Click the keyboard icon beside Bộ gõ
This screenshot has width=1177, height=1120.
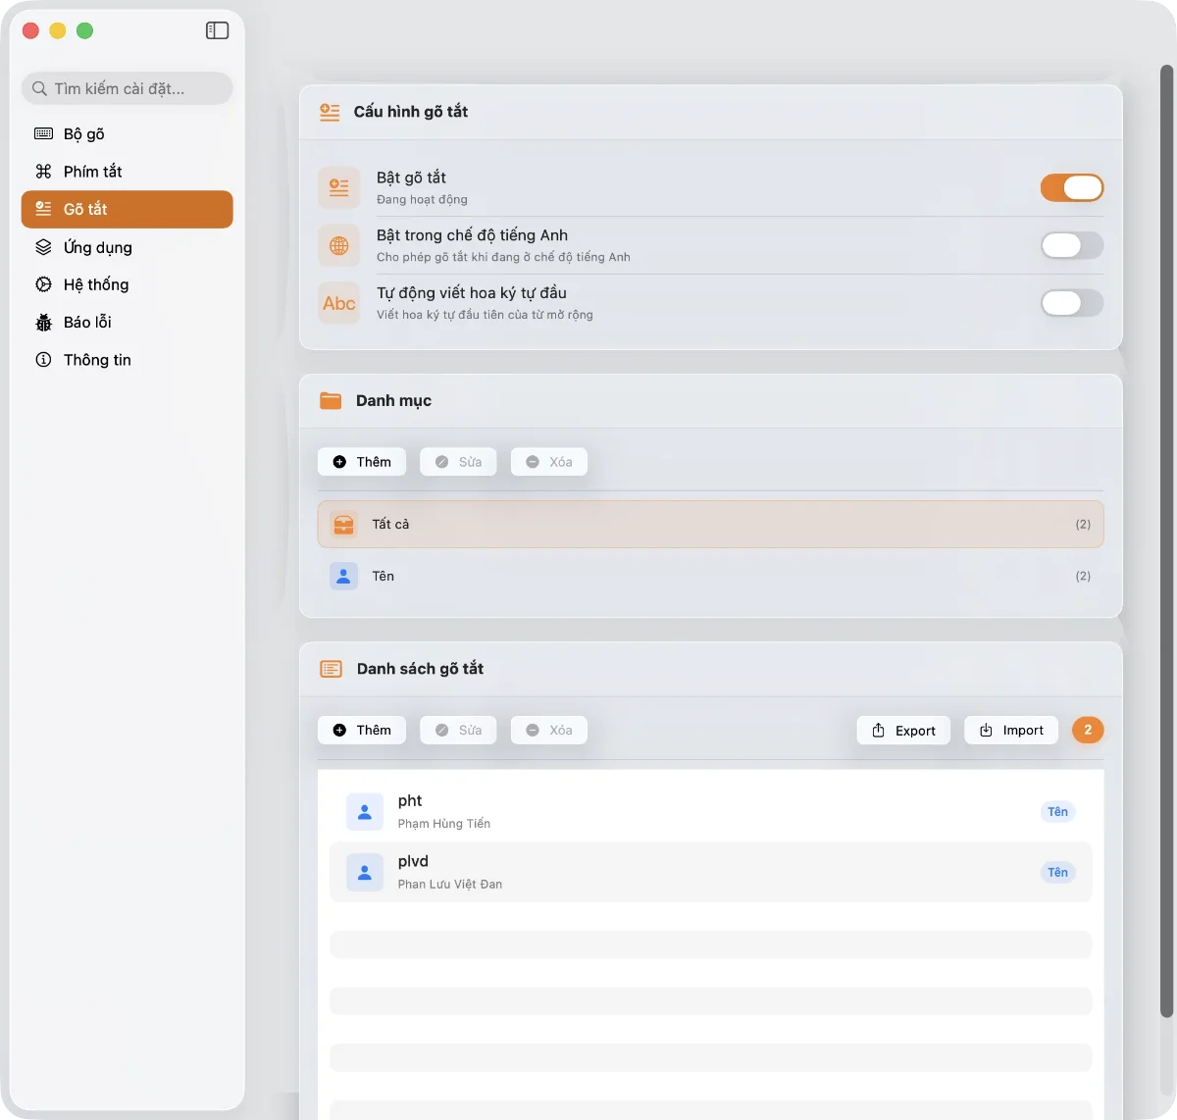[43, 133]
